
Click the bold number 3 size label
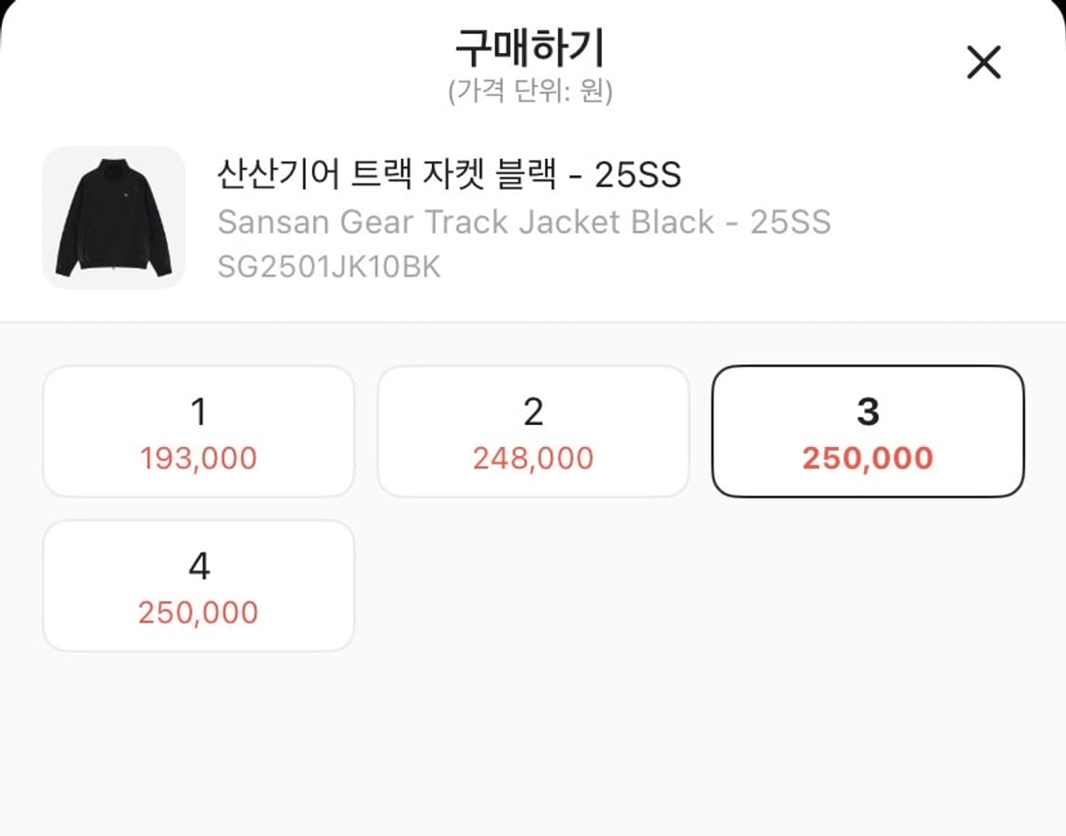tap(868, 412)
